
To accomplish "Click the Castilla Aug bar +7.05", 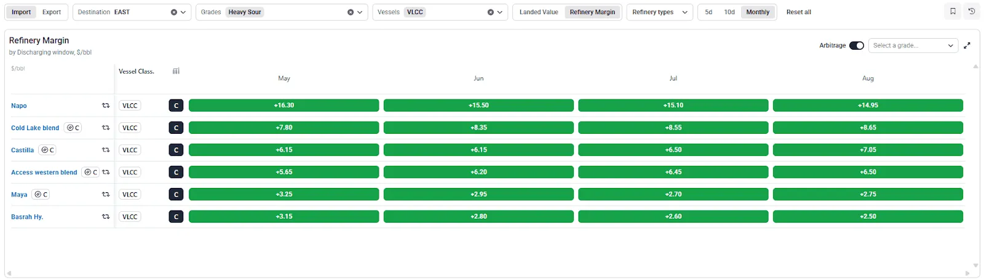I will 868,150.
